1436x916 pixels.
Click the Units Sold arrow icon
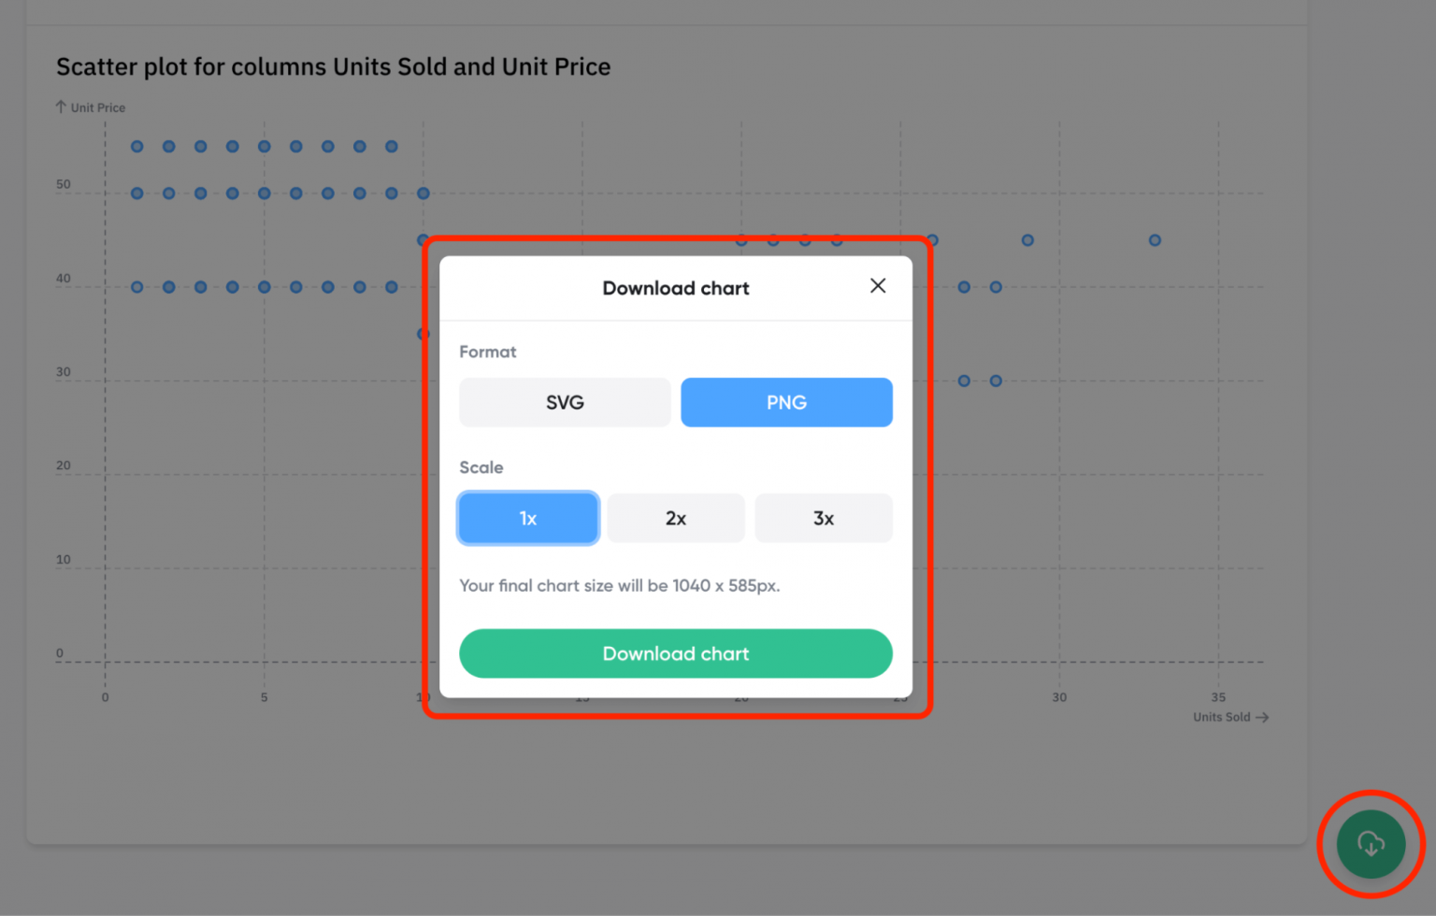click(x=1264, y=717)
